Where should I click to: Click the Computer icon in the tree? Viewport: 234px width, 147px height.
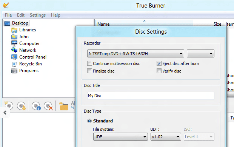tap(14, 43)
